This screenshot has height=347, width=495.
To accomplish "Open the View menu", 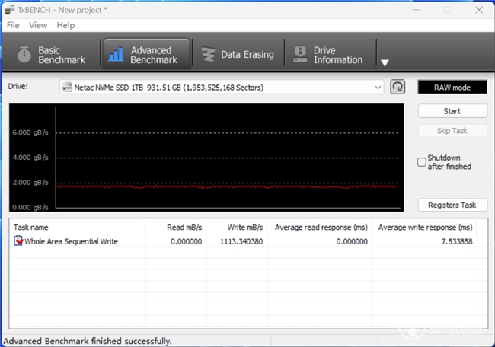I will pyautogui.click(x=38, y=25).
